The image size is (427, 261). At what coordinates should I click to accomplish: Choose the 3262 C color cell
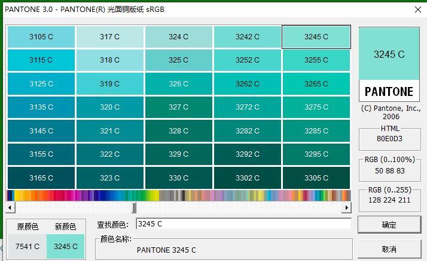[x=248, y=84]
